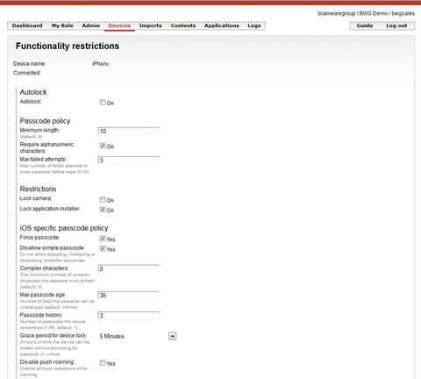Click the Log out button

(x=396, y=25)
